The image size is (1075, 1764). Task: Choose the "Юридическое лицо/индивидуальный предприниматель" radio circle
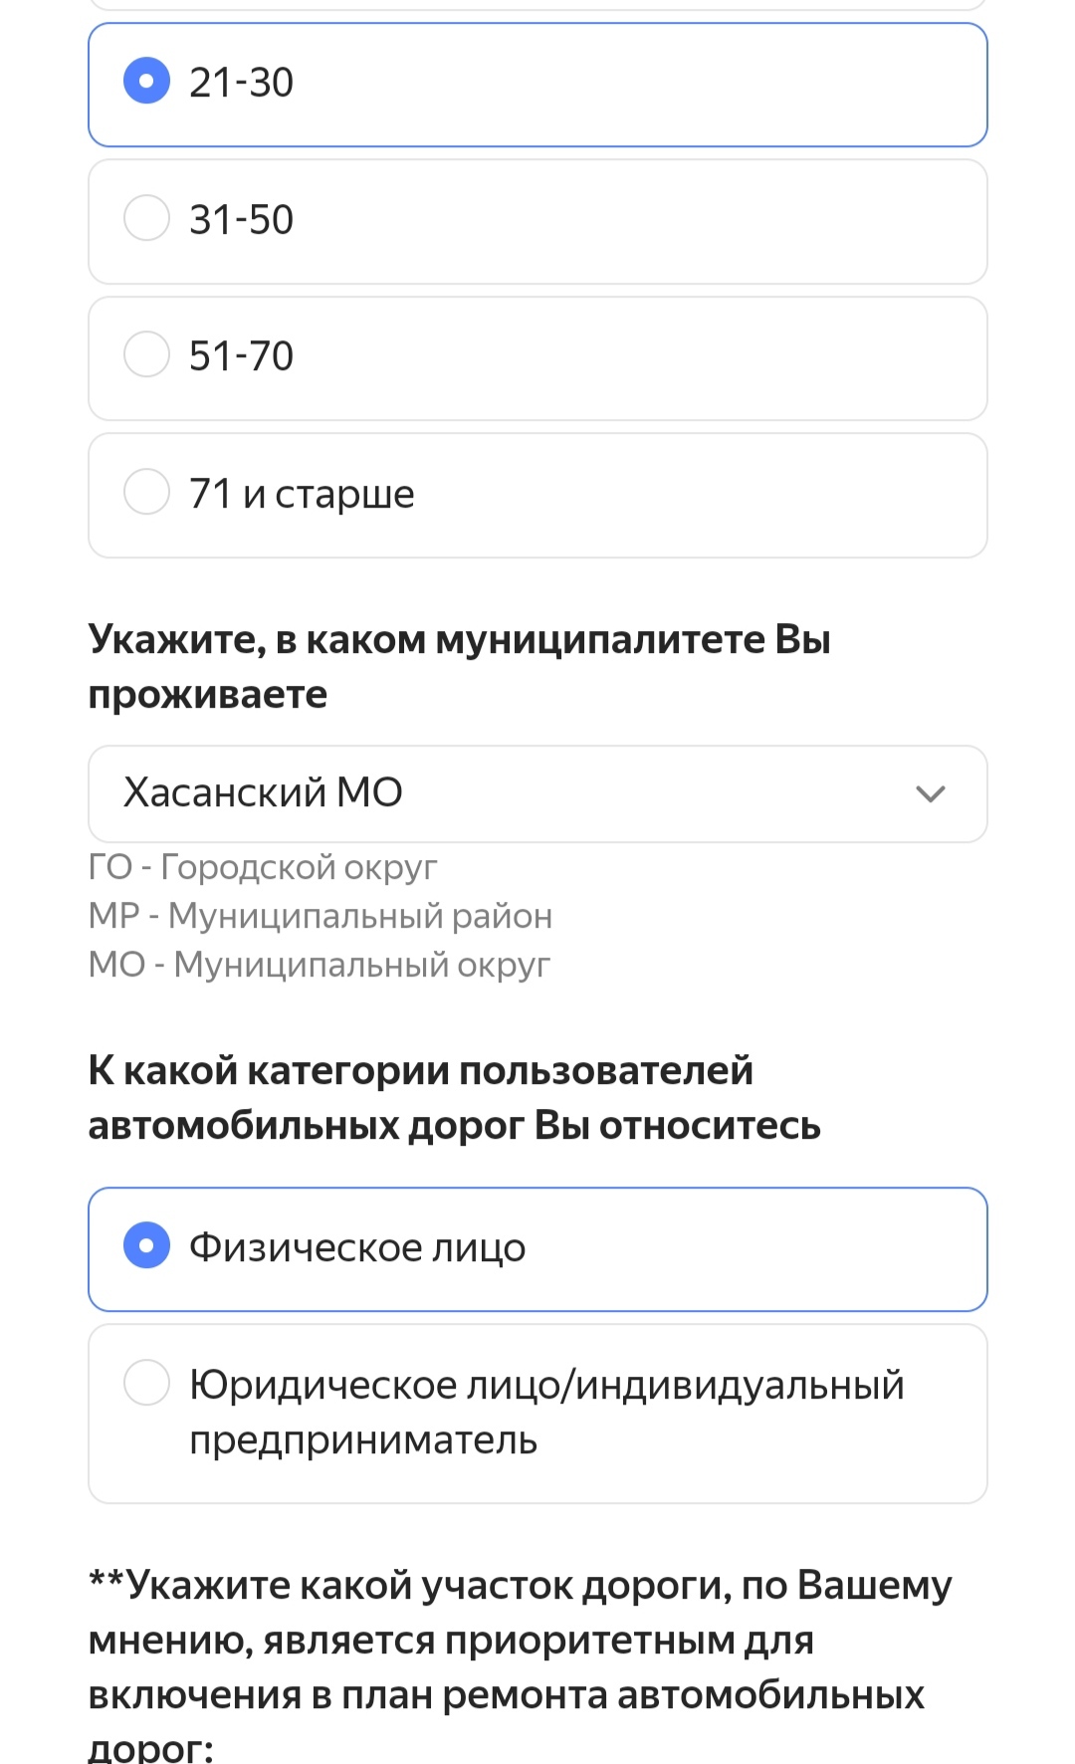pos(146,1383)
